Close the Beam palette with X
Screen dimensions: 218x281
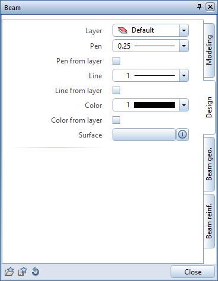(x=210, y=7)
